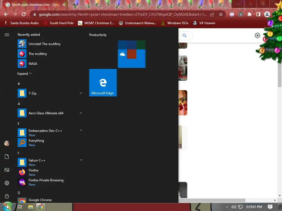Jump to the letter F section header
Screen dimensions: 282x211
coord(18,153)
